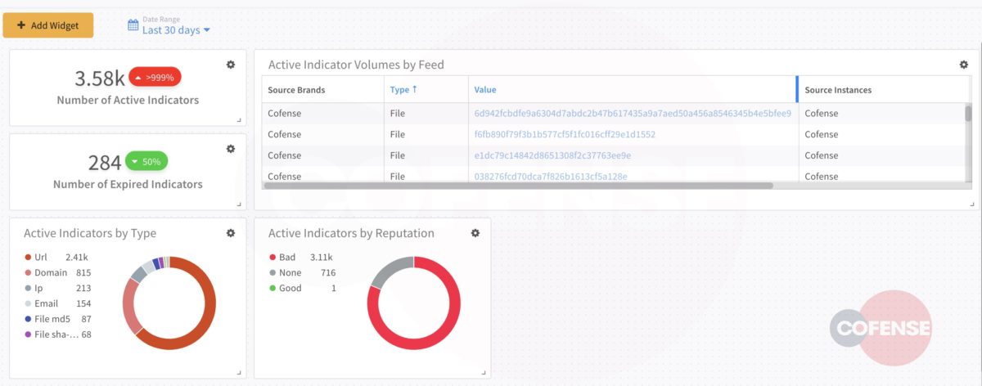This screenshot has width=982, height=386.
Task: Toggle the Bad reputation legend entry
Action: click(x=286, y=258)
